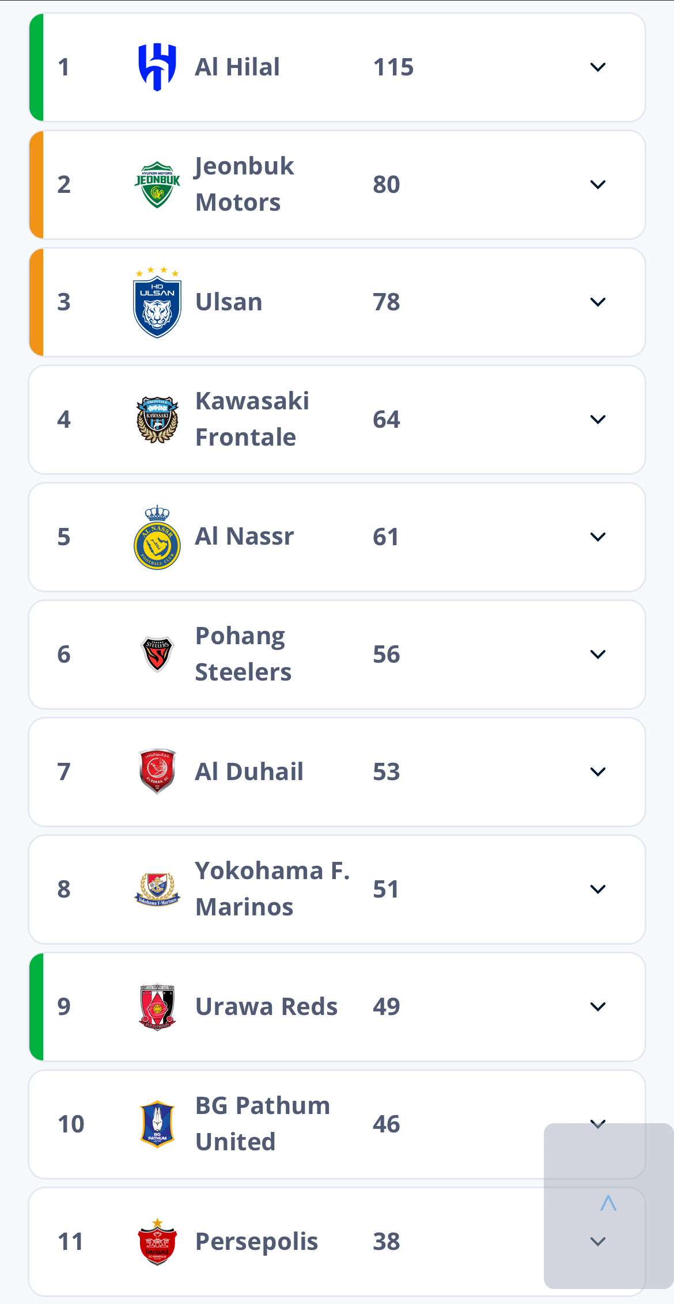This screenshot has width=674, height=1304.
Task: Select the Persepolis team name
Action: [256, 1242]
